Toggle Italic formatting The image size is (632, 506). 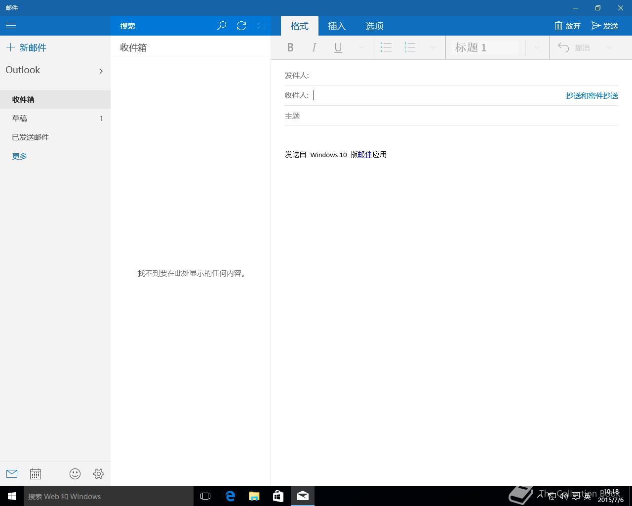[x=314, y=47]
